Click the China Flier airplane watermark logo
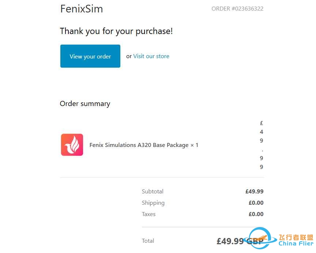This screenshot has height=253, width=316. pyautogui.click(x=261, y=237)
